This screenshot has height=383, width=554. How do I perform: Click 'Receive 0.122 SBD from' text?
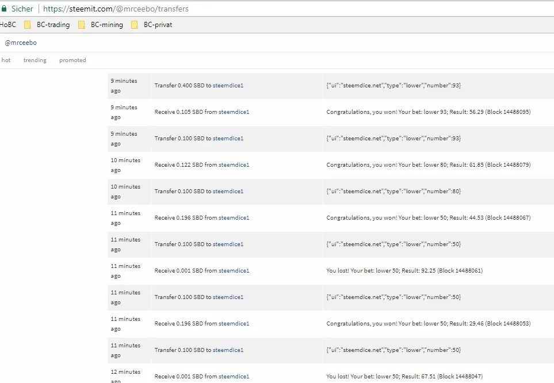coord(186,165)
